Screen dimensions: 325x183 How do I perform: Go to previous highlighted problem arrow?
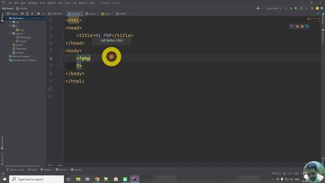tap(315, 19)
